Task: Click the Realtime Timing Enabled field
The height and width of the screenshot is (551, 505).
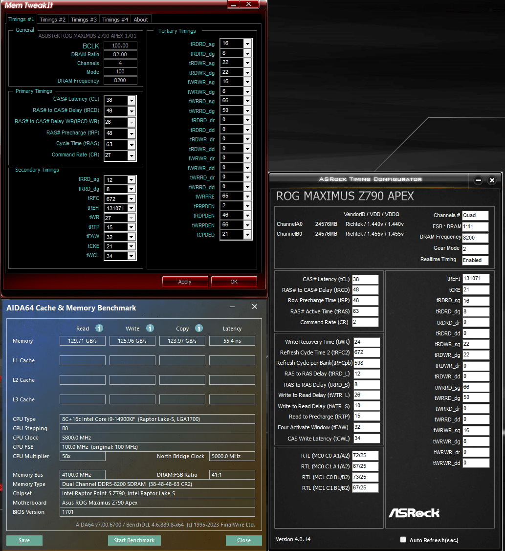Action: (x=475, y=261)
